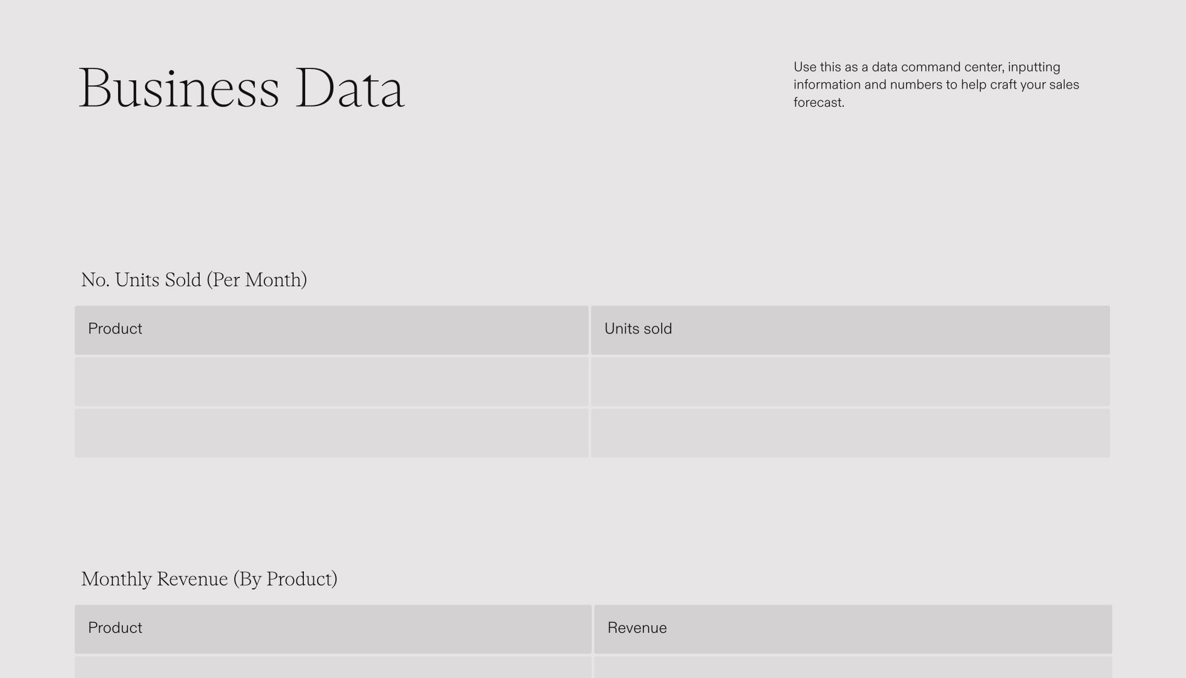Screen dimensions: 1186x678
Task: Select the description paragraph about sales forecast
Action: [x=935, y=85]
